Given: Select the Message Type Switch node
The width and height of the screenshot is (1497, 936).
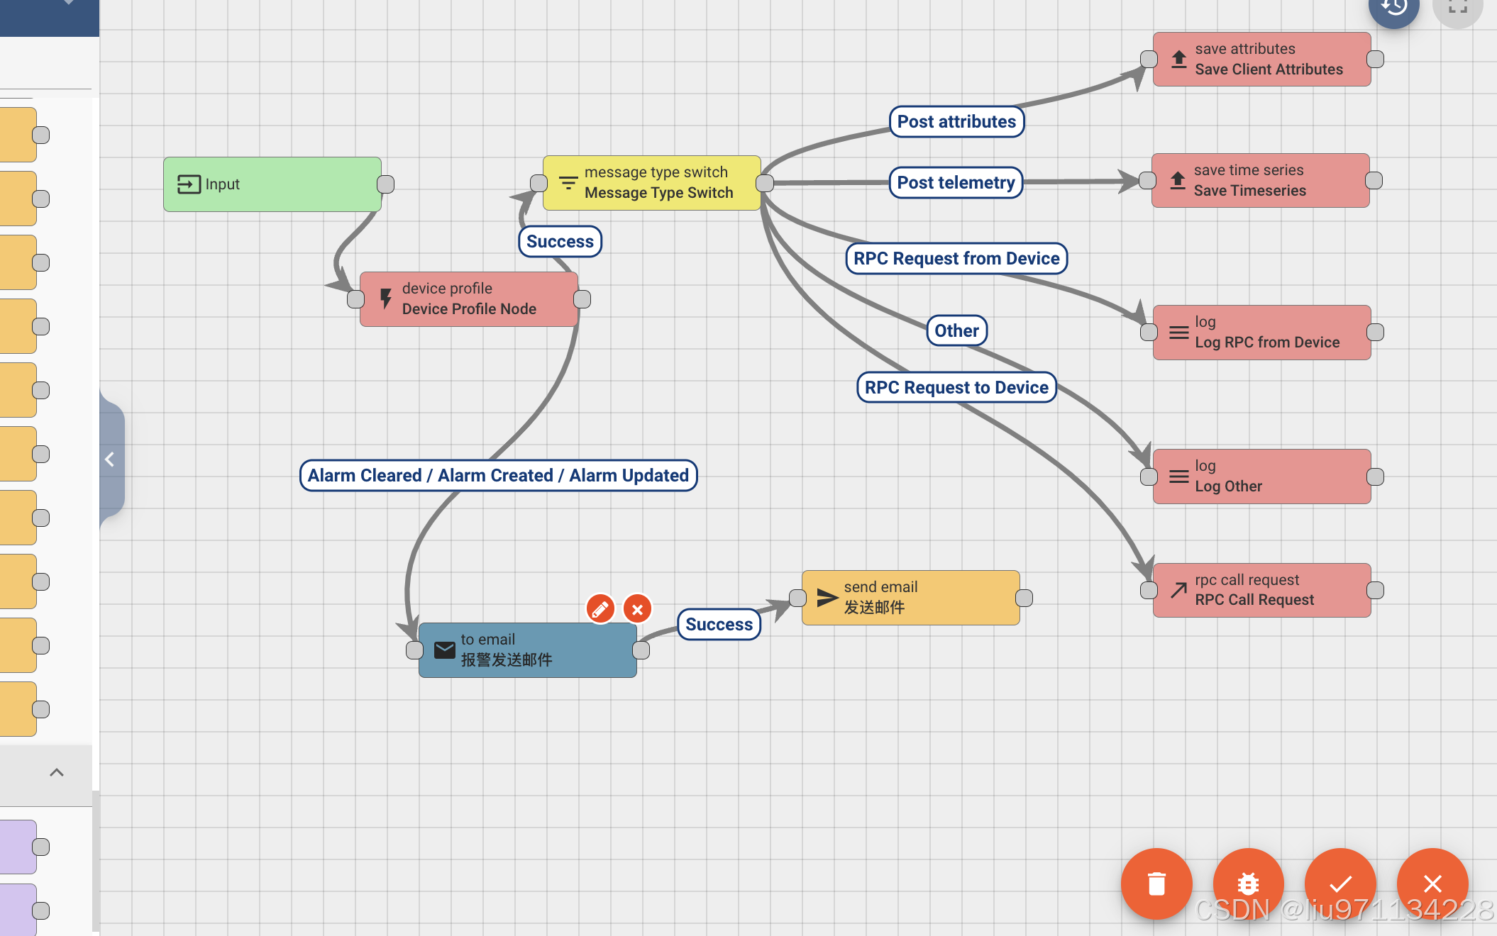Looking at the screenshot, I should 651,183.
